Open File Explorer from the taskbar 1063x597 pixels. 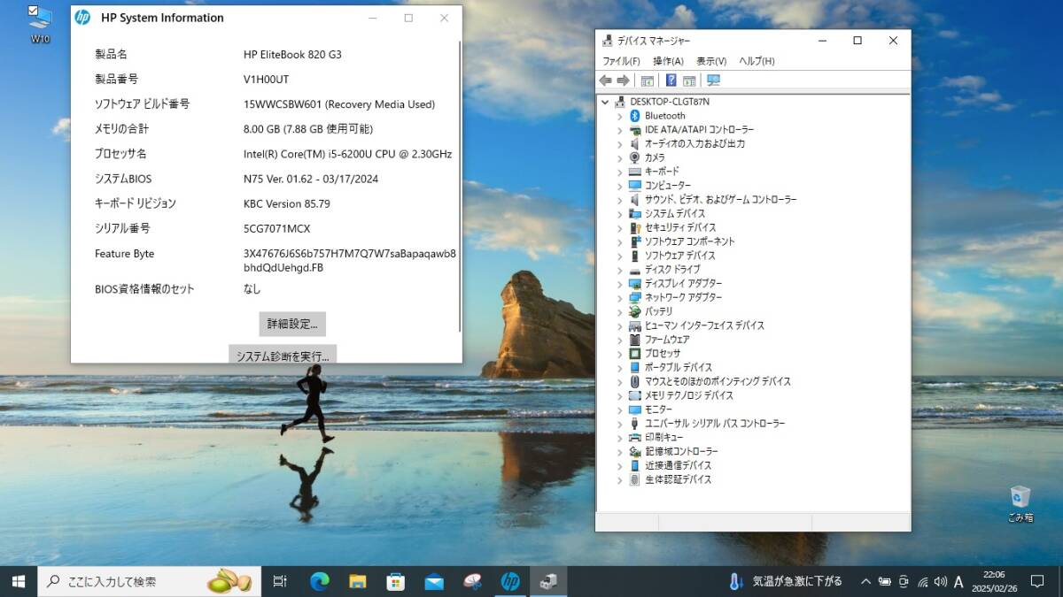[x=358, y=581]
